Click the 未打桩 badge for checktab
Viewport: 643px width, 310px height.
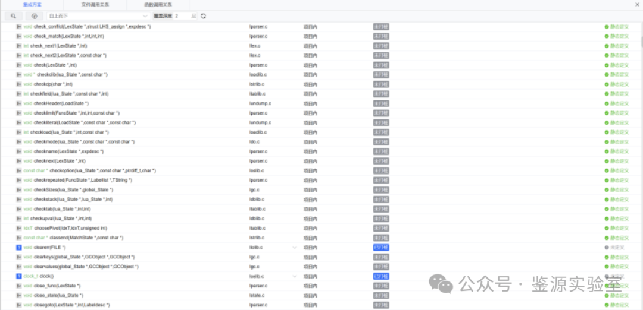click(381, 209)
